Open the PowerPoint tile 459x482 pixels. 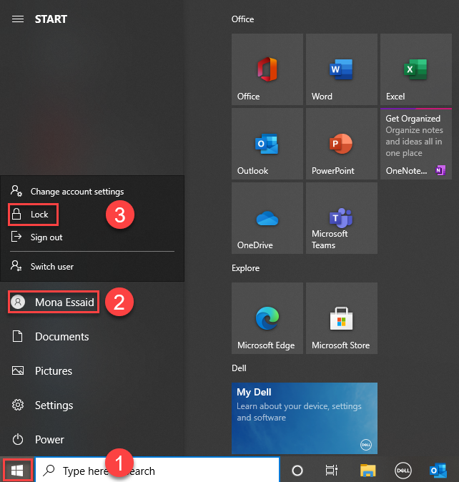tap(341, 144)
